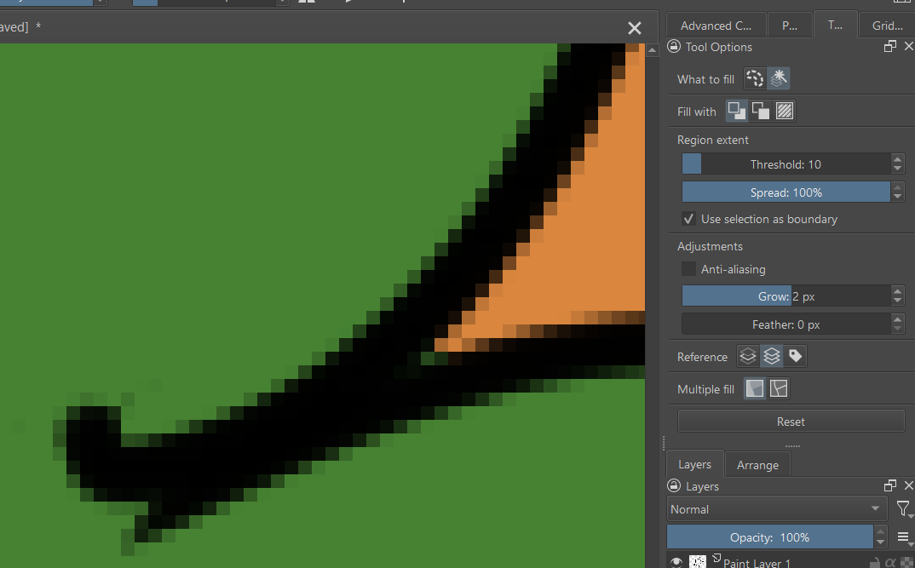Select first Multiple fill mode icon
The width and height of the screenshot is (915, 568).
755,388
